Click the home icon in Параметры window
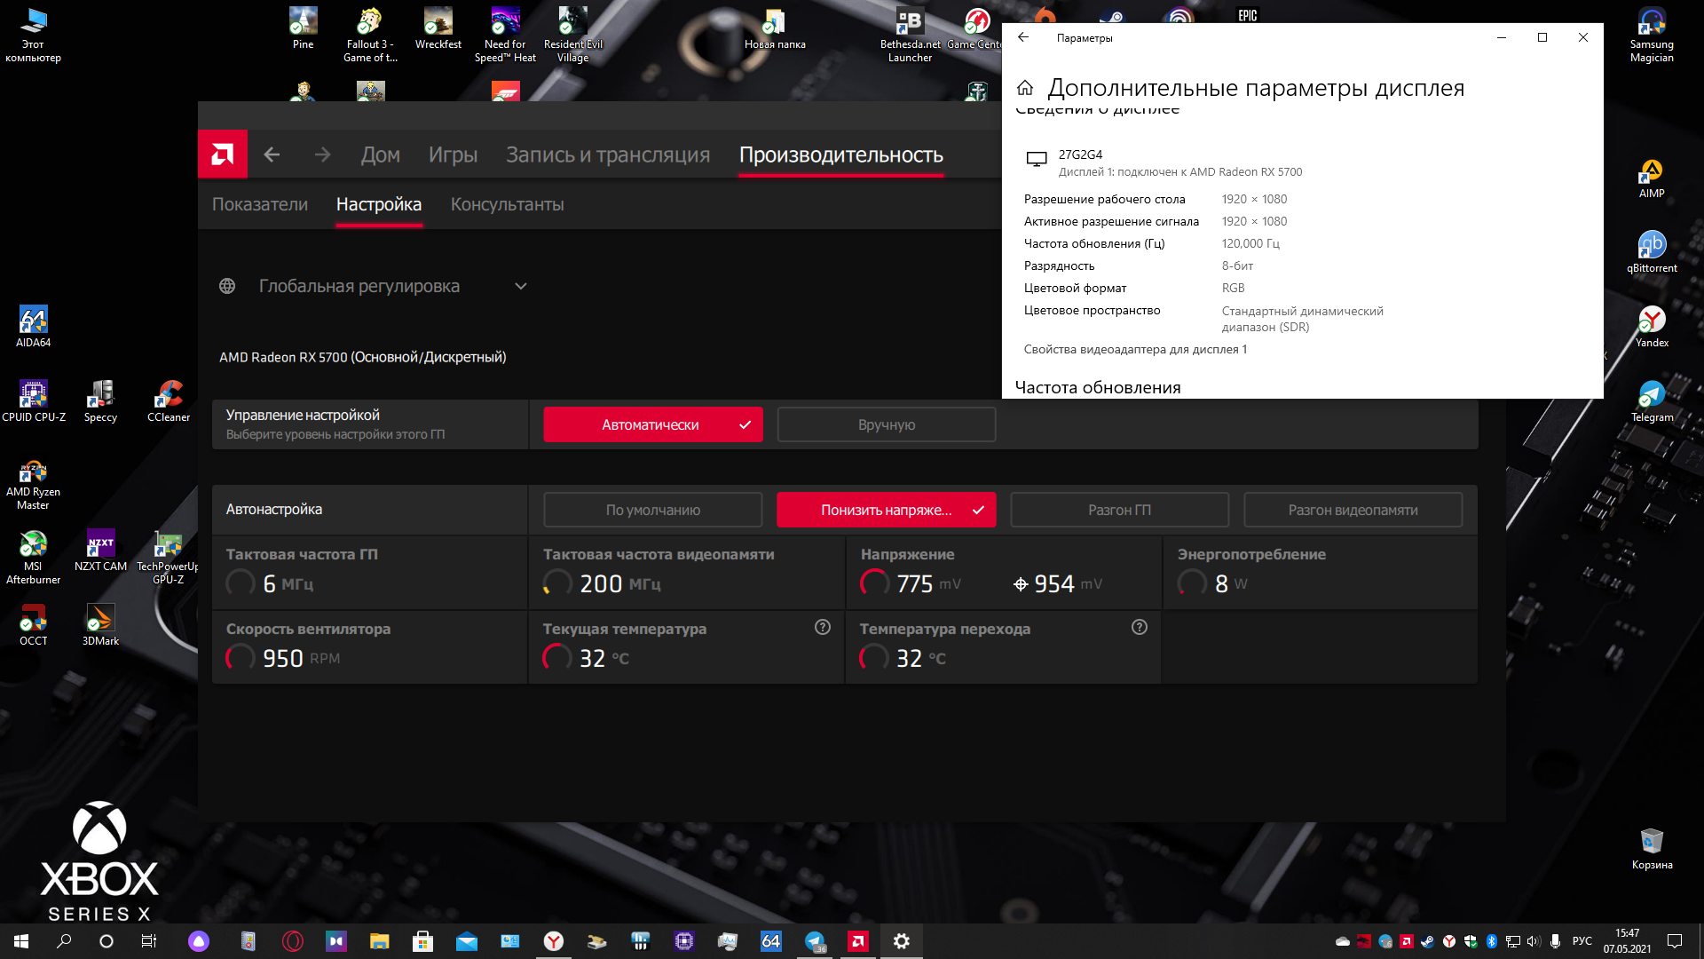 coord(1025,88)
